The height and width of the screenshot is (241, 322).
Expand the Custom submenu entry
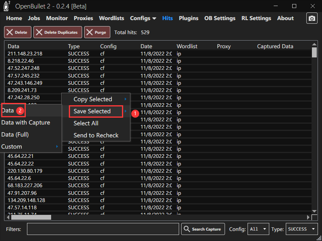pyautogui.click(x=31, y=147)
